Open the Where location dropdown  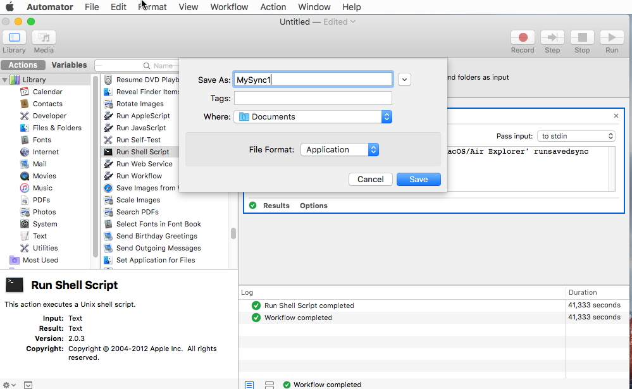[313, 117]
